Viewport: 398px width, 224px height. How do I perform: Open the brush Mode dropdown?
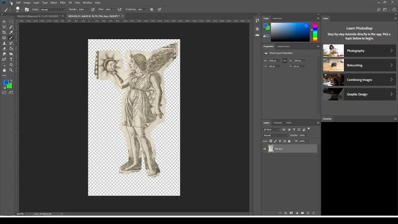[53, 9]
